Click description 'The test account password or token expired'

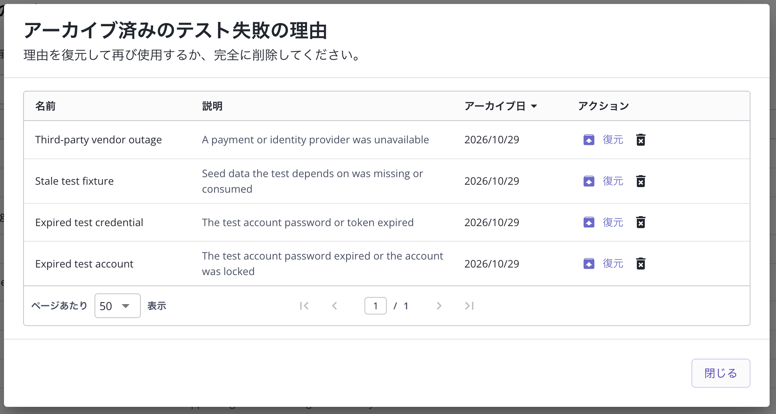pyautogui.click(x=308, y=223)
